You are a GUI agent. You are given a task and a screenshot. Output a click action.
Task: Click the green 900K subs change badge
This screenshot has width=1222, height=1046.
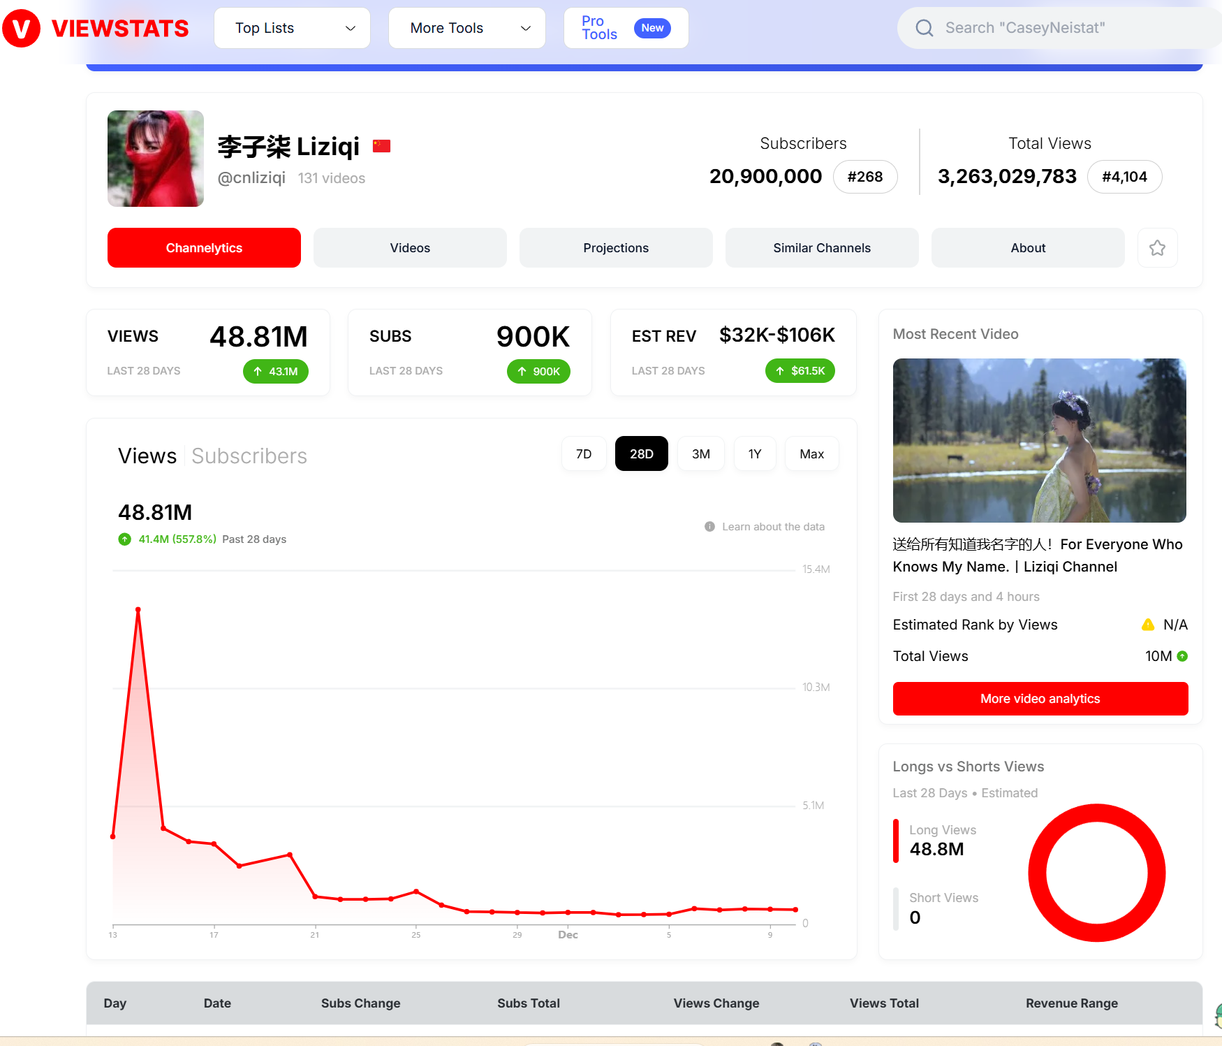tap(538, 371)
